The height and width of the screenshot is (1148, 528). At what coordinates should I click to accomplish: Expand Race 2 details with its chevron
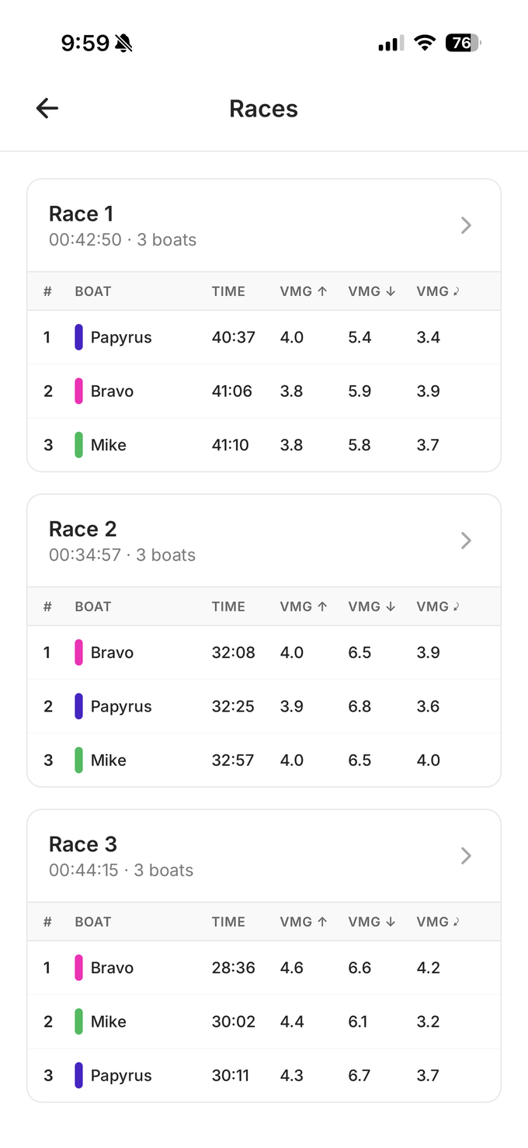tap(466, 541)
